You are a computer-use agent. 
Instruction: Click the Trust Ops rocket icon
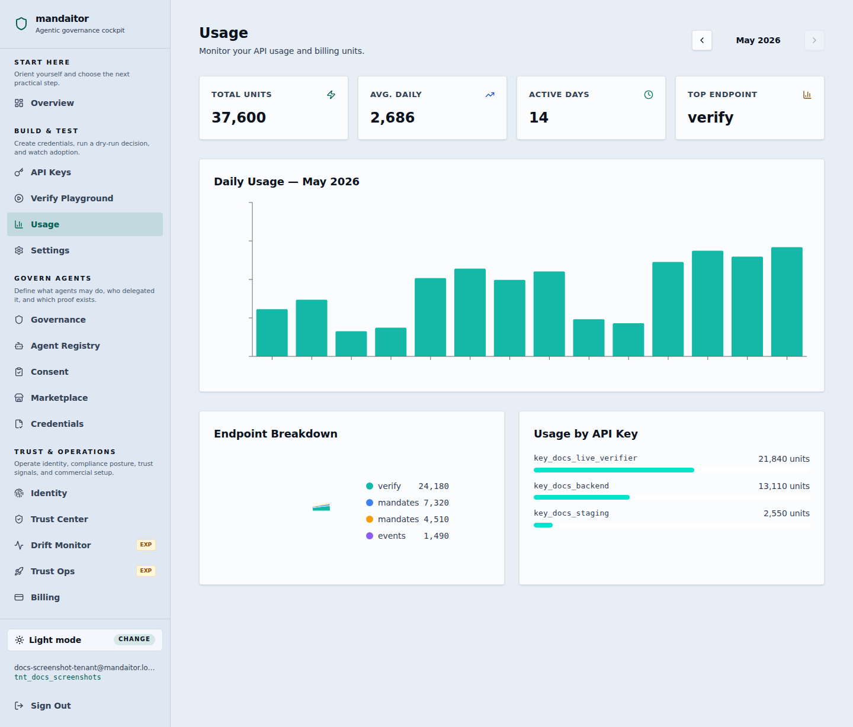click(x=19, y=571)
